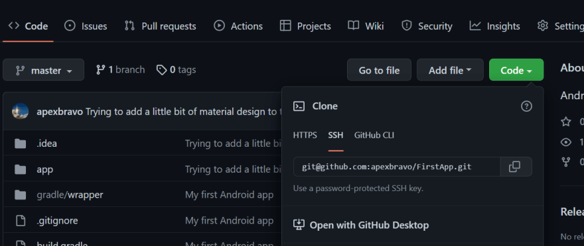Click the app folder icon
The width and height of the screenshot is (584, 246).
pos(20,169)
